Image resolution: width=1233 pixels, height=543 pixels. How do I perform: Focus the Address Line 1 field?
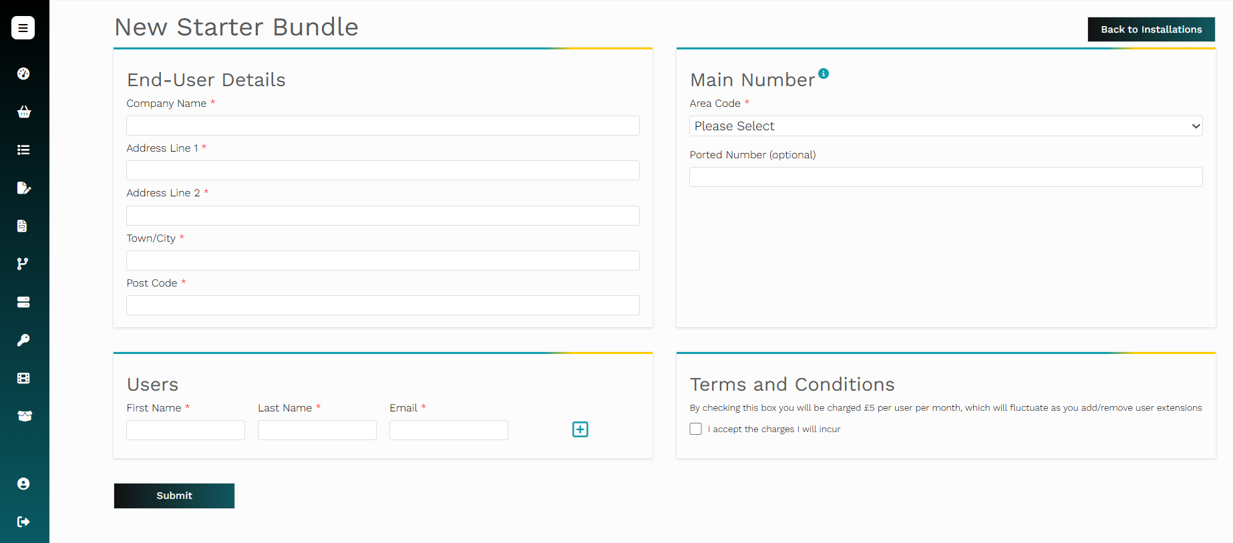click(383, 170)
